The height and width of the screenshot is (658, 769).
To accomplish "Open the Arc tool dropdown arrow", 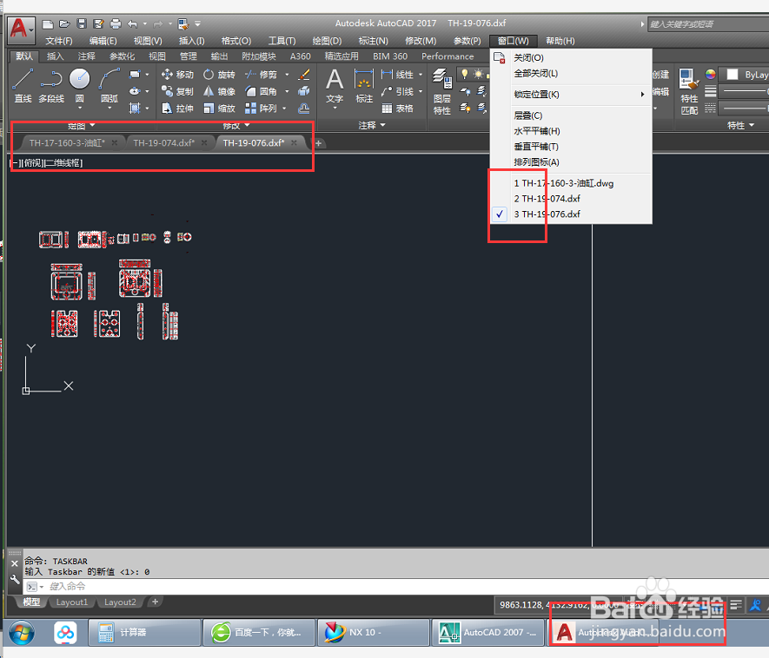I will tap(109, 109).
